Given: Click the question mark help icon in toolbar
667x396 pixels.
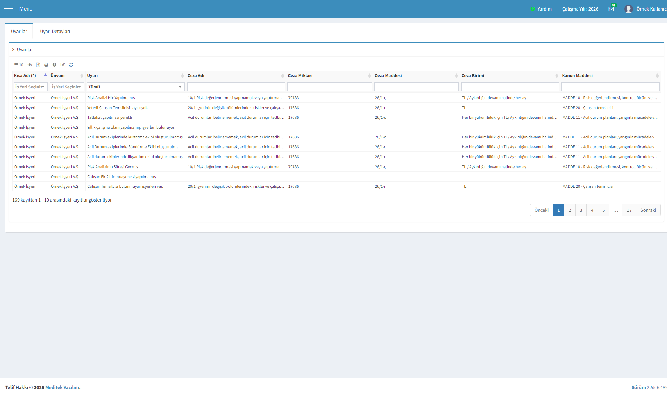Looking at the screenshot, I should tap(54, 65).
